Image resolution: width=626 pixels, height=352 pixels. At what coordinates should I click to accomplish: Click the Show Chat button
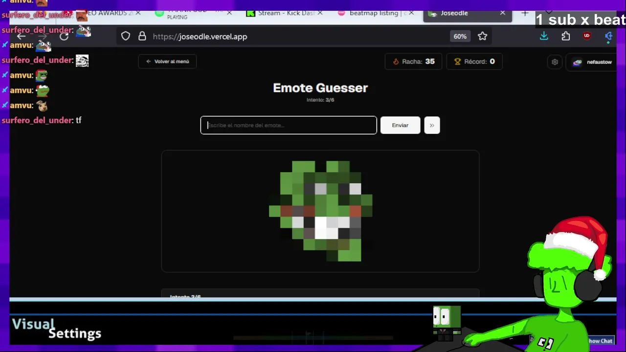point(600,341)
